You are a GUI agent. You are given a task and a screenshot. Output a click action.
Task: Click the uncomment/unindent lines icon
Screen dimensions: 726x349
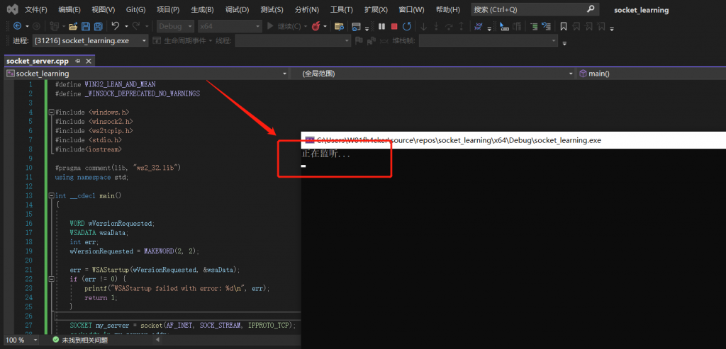click(x=547, y=26)
